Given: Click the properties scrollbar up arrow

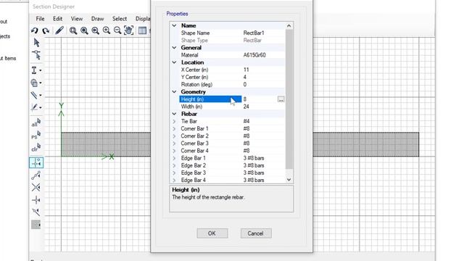Looking at the screenshot, I should click(x=289, y=26).
